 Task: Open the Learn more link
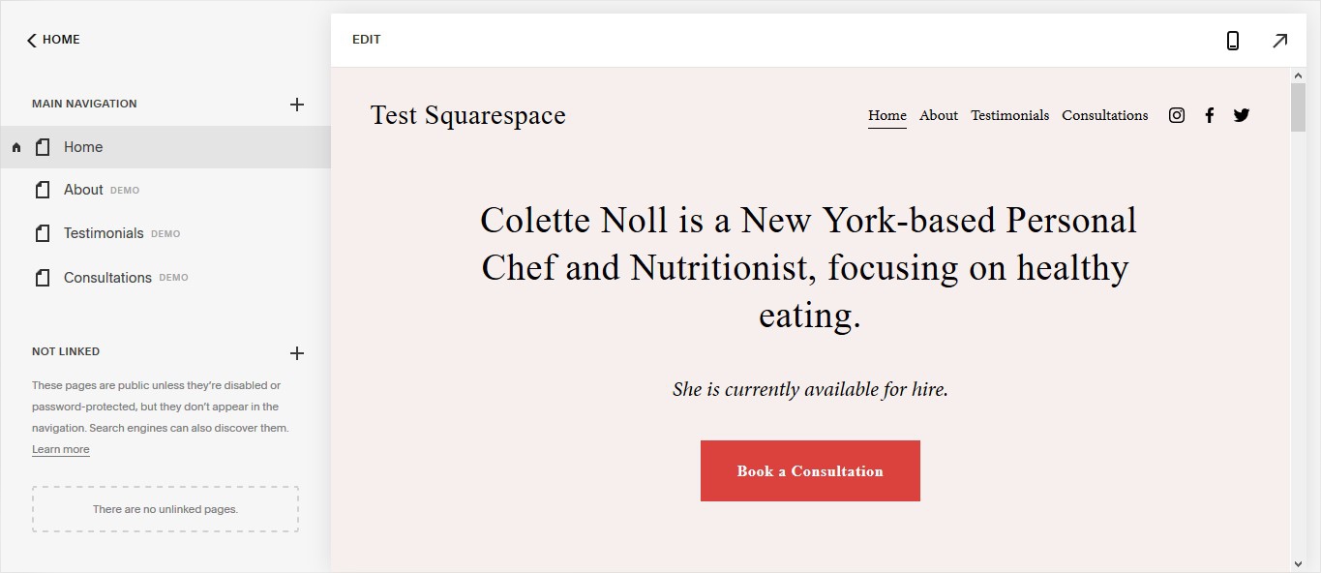[61, 449]
